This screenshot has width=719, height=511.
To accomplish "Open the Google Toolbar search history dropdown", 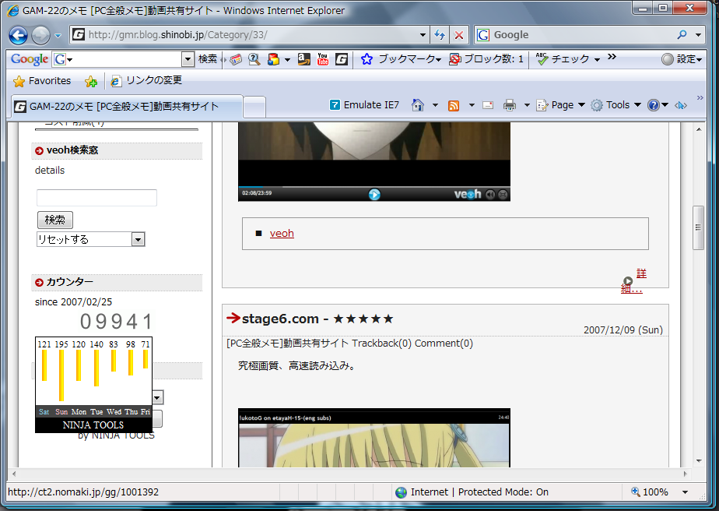I will pyautogui.click(x=188, y=59).
